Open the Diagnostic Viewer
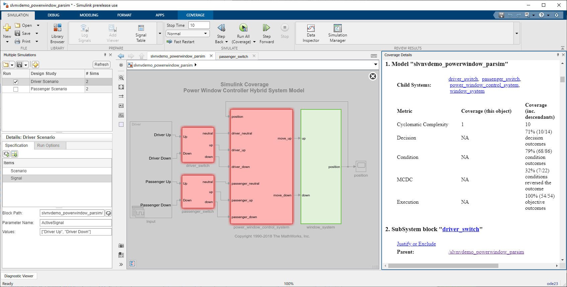The width and height of the screenshot is (567, 287). click(19, 276)
